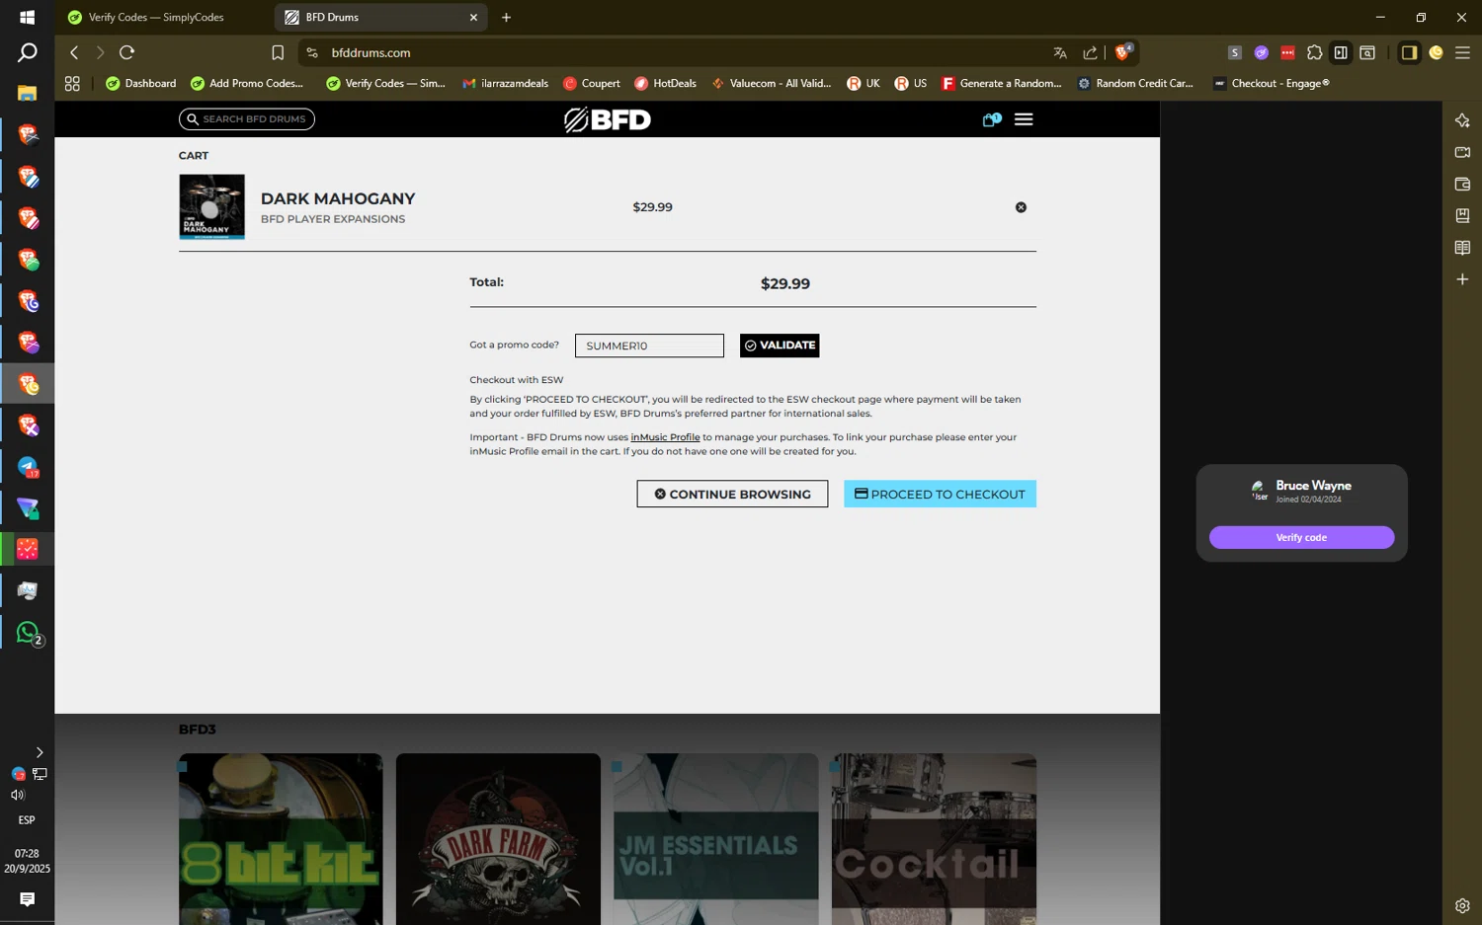Open the Dark Farm product card
Viewport: 1482px width, 925px height.
pyautogui.click(x=498, y=839)
